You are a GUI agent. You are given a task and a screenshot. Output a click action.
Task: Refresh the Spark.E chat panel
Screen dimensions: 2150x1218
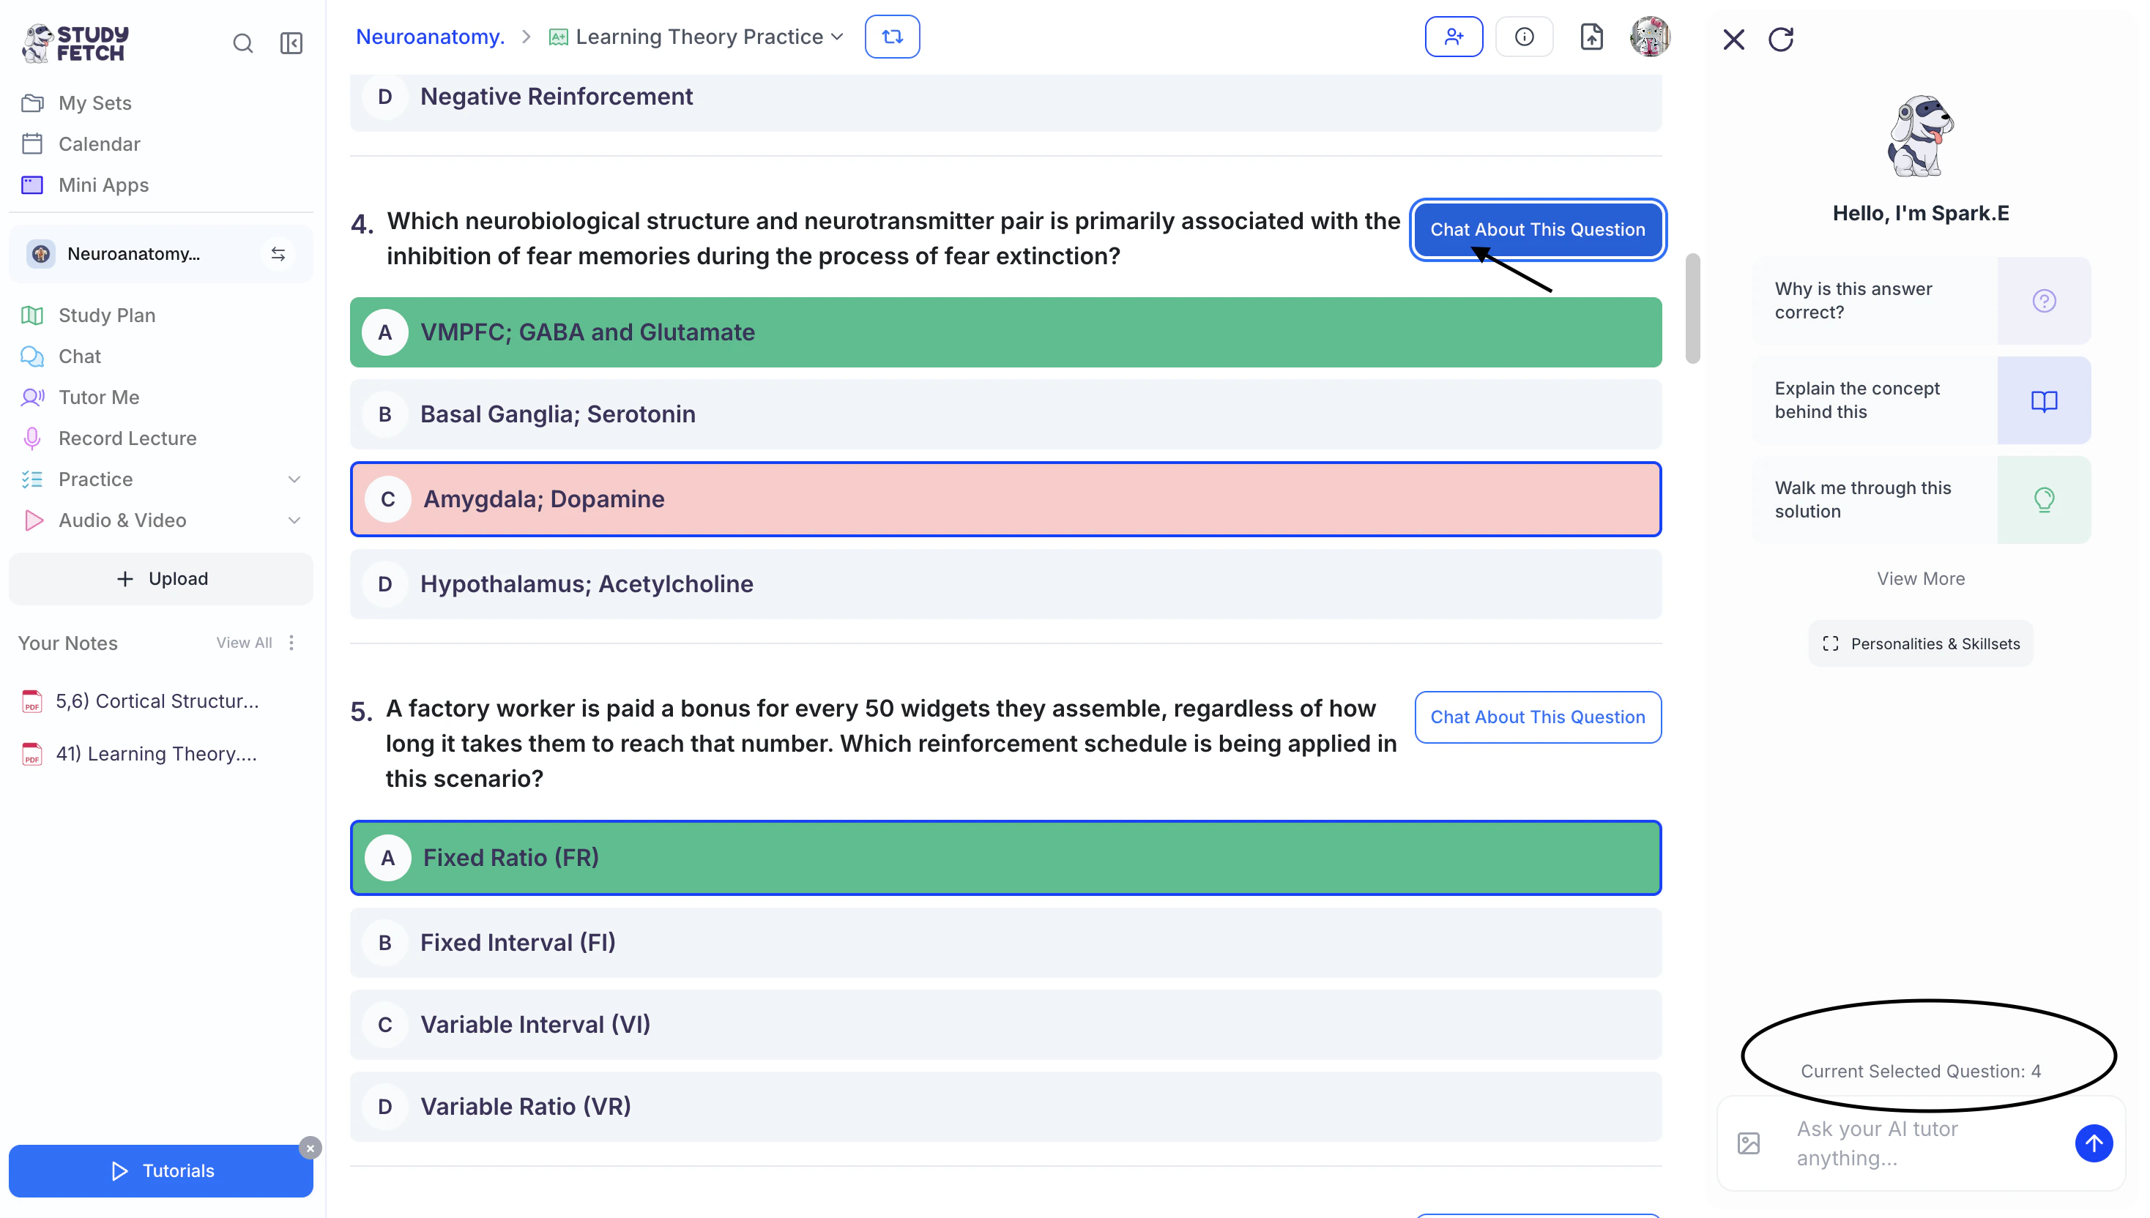tap(1780, 40)
